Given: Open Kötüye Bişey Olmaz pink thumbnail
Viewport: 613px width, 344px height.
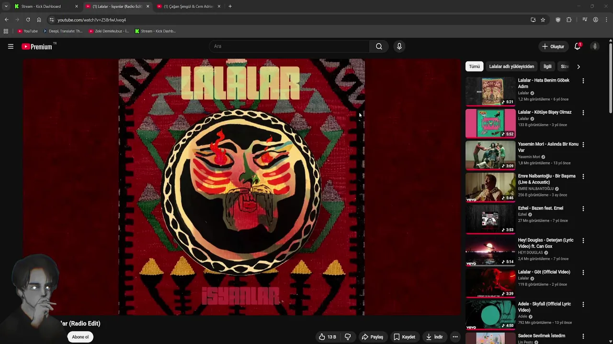Looking at the screenshot, I should pyautogui.click(x=490, y=123).
